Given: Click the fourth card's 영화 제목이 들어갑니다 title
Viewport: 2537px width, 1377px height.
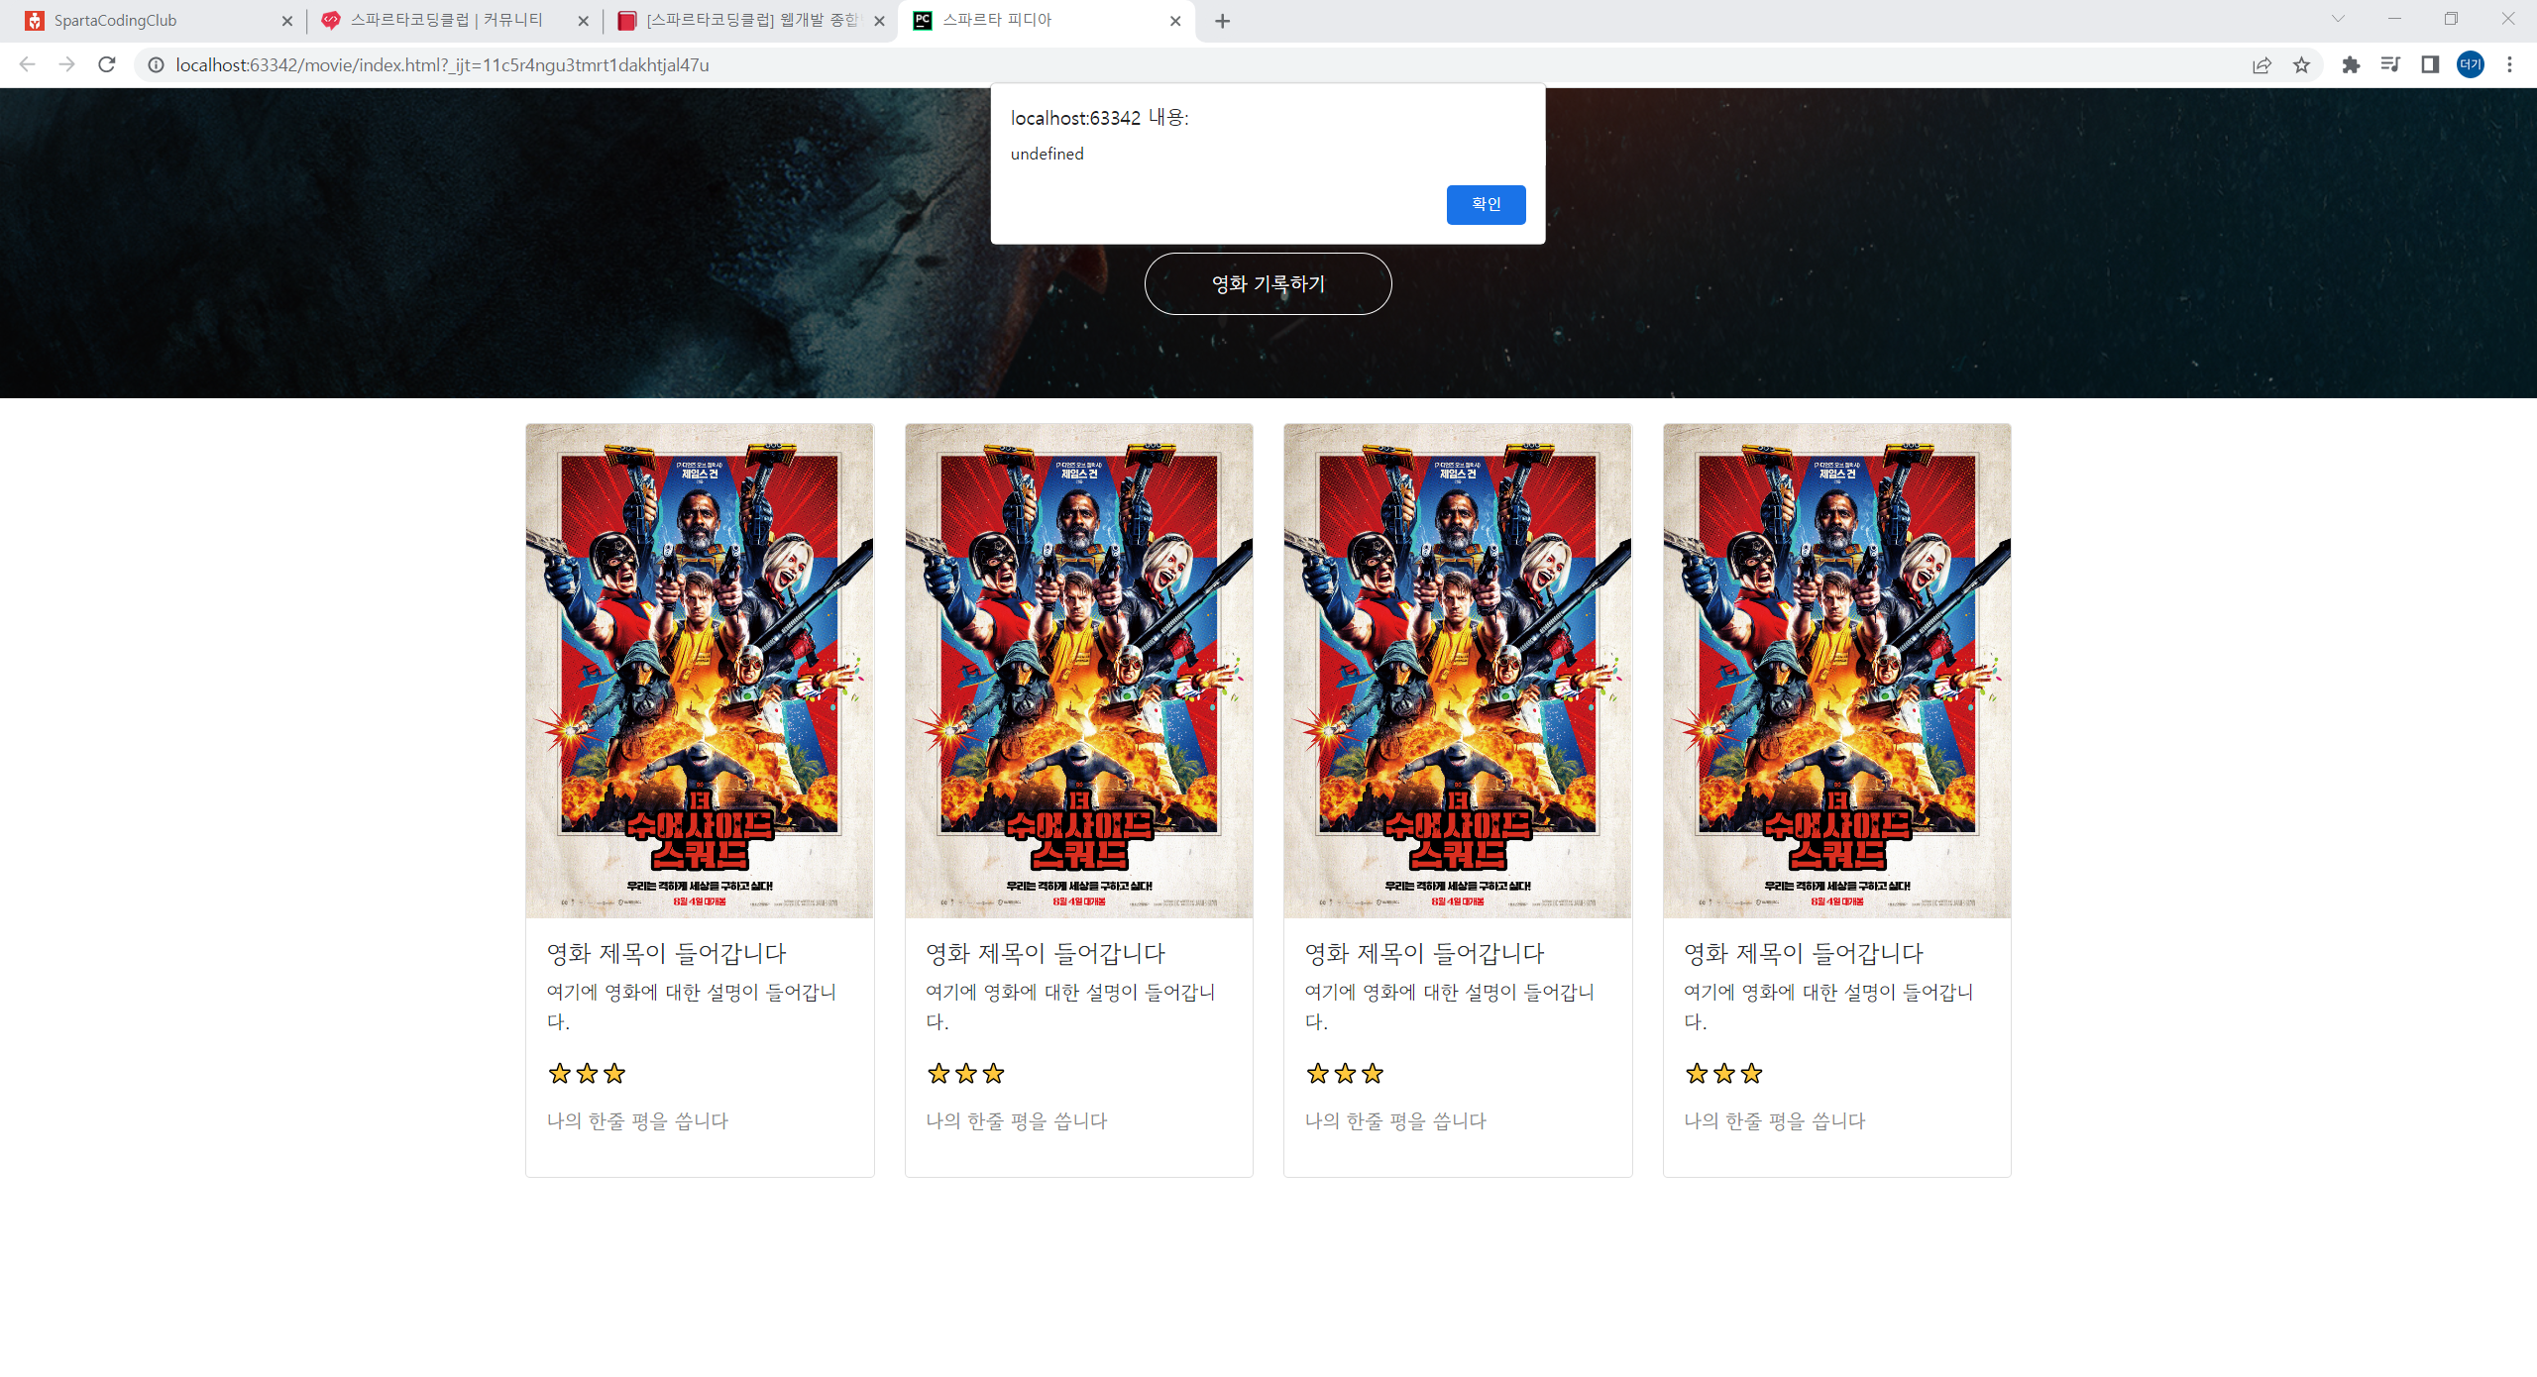Looking at the screenshot, I should pyautogui.click(x=1804, y=953).
